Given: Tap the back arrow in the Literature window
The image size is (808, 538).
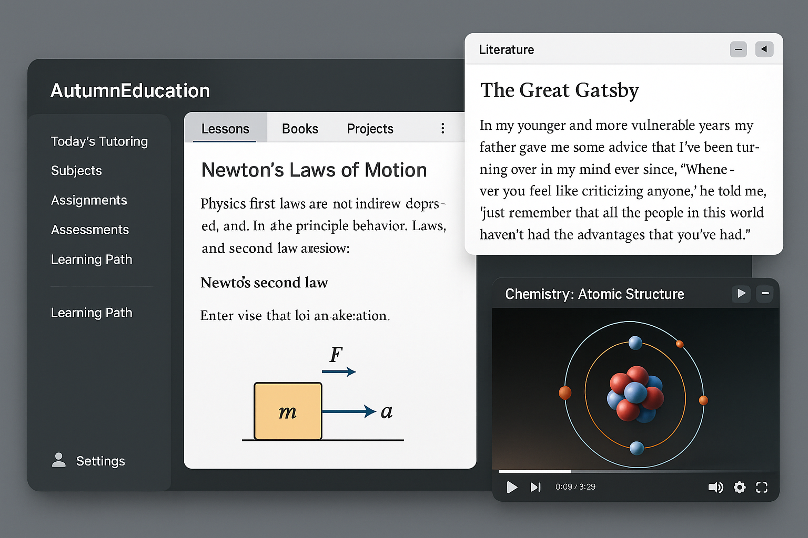Looking at the screenshot, I should [x=764, y=49].
